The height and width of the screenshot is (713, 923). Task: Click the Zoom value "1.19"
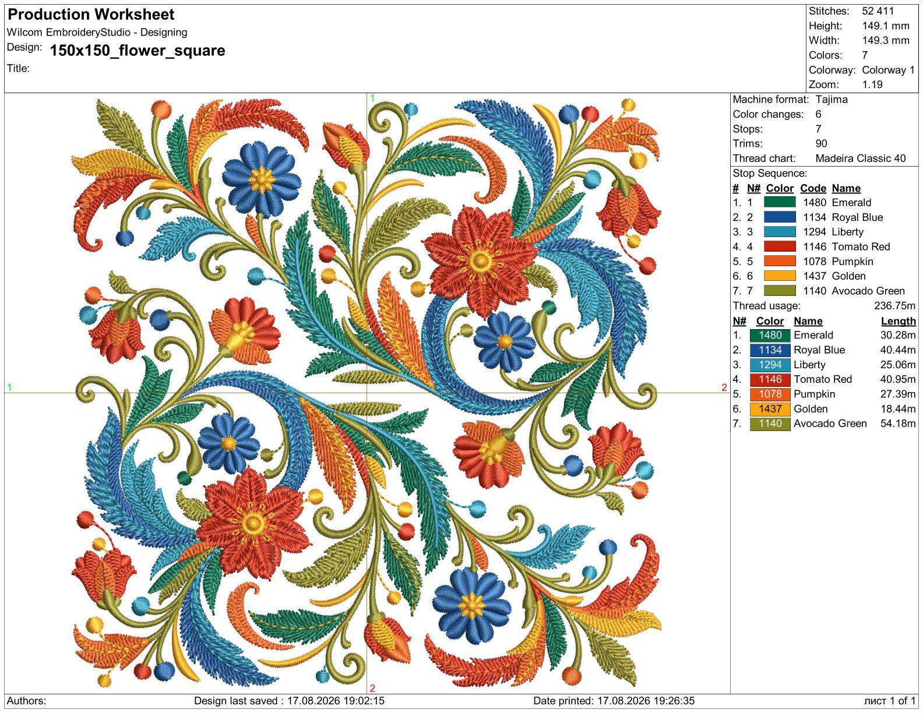pos(872,84)
